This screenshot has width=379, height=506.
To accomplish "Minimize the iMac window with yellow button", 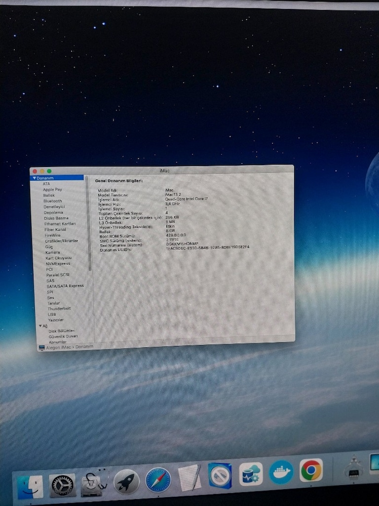I will tap(42, 171).
